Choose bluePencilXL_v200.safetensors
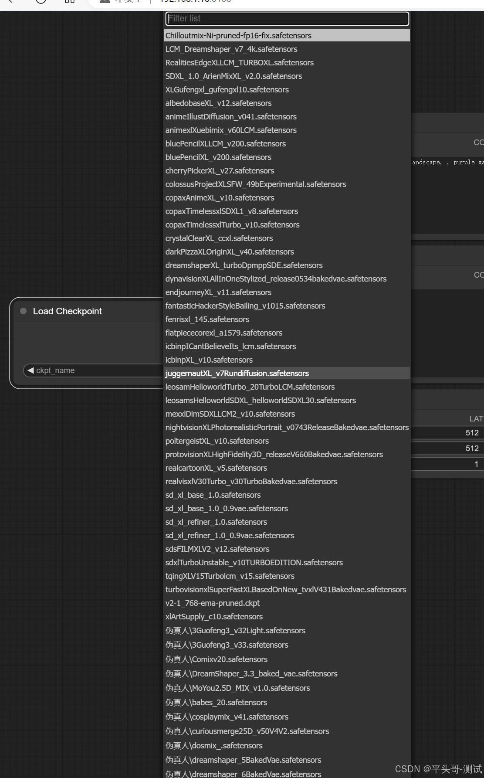This screenshot has height=778, width=484. 287,157
